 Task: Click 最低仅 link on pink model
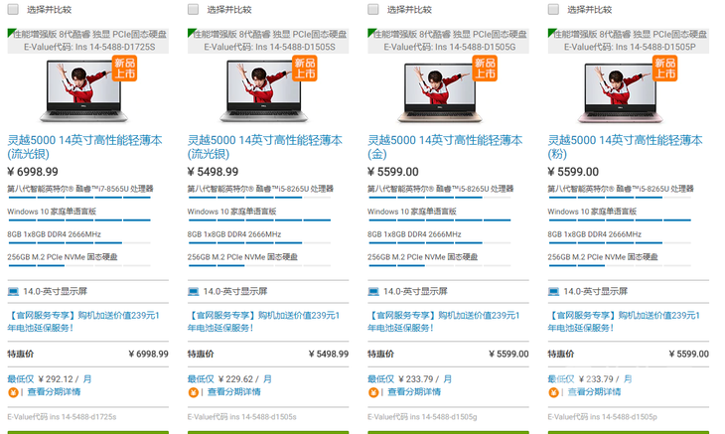pos(561,379)
